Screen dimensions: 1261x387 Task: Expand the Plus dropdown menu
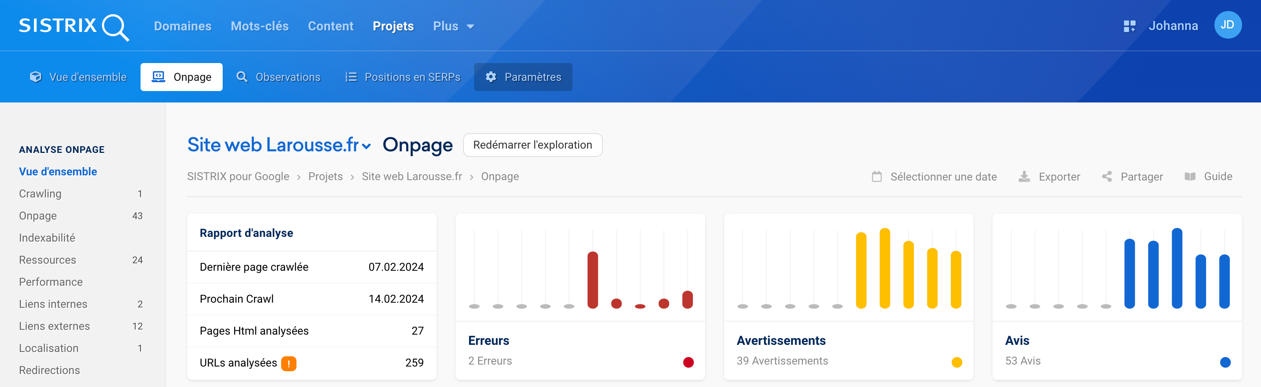coord(453,26)
